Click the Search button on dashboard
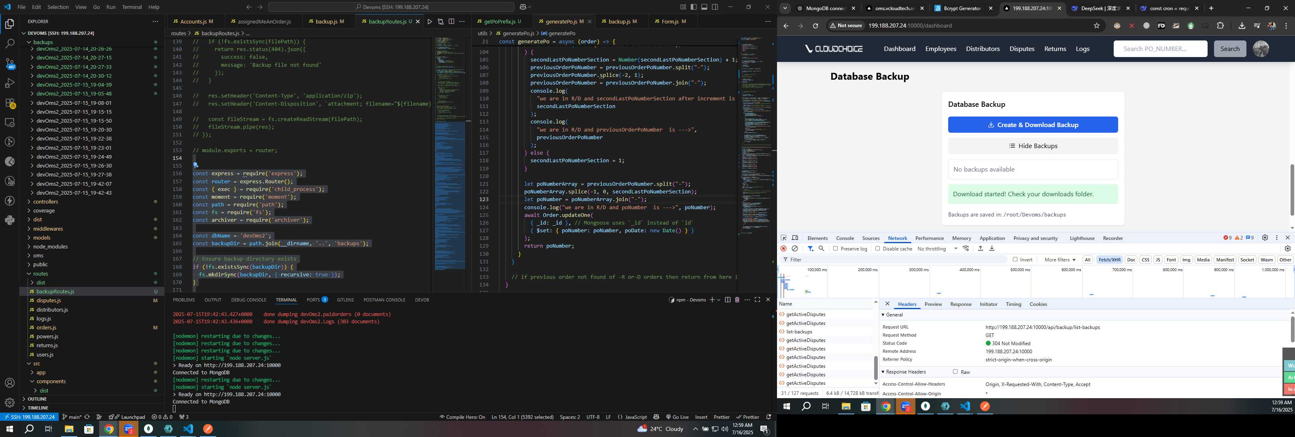The width and height of the screenshot is (1295, 437). pyautogui.click(x=1230, y=49)
